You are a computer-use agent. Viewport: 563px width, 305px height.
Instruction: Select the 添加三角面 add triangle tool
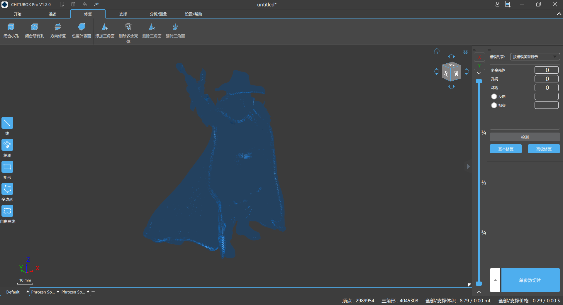(x=105, y=31)
